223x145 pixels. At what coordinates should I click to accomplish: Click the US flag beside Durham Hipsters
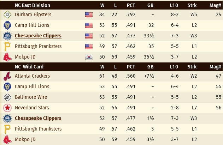(89, 15)
